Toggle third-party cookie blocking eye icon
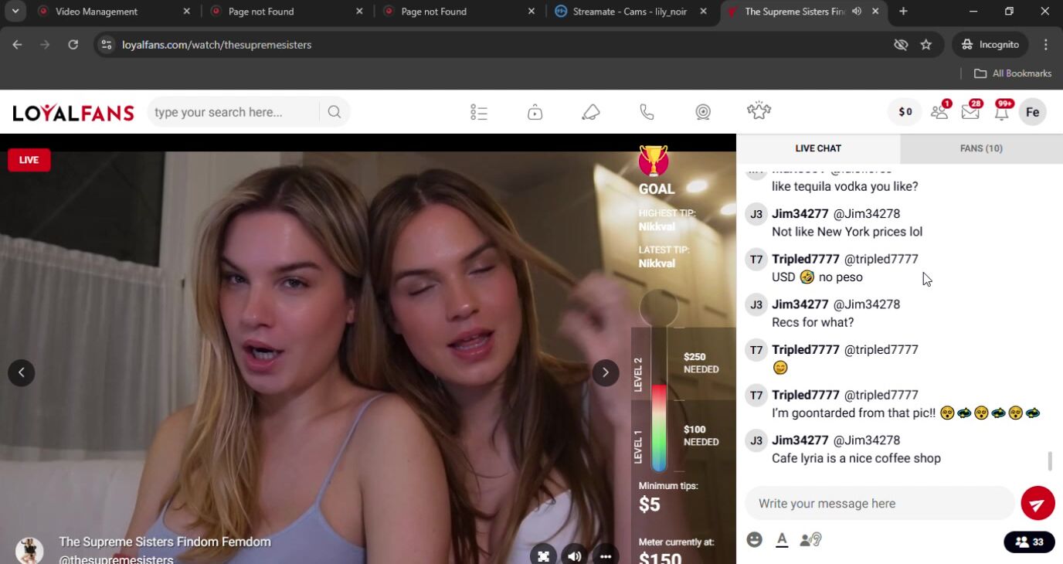 901,45
